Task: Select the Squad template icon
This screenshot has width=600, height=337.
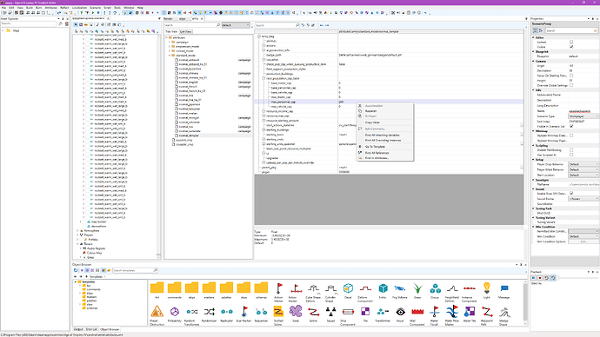Action: [330, 312]
